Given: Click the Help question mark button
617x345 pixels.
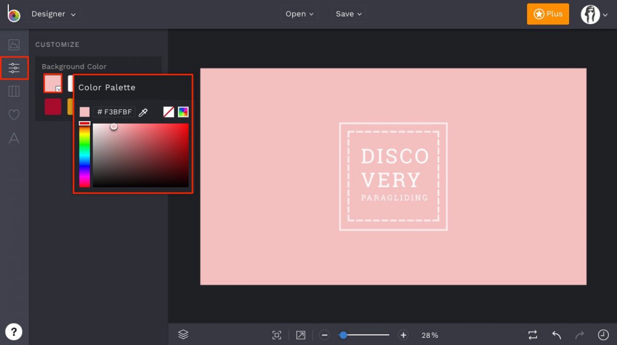Looking at the screenshot, I should coord(14,331).
